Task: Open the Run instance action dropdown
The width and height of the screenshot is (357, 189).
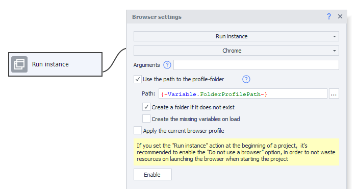Action: pos(236,36)
